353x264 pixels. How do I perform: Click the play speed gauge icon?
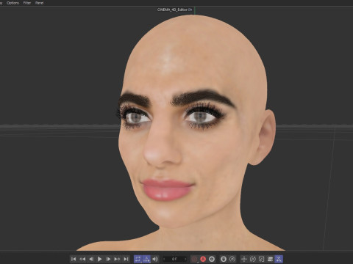232,259
